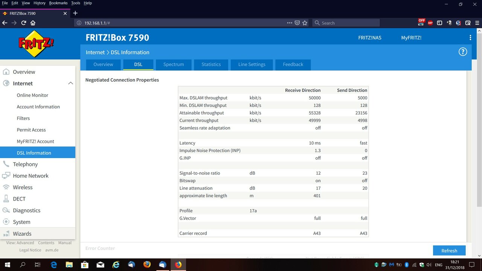482x271 pixels.
Task: Open the File menu
Action: coord(5,3)
